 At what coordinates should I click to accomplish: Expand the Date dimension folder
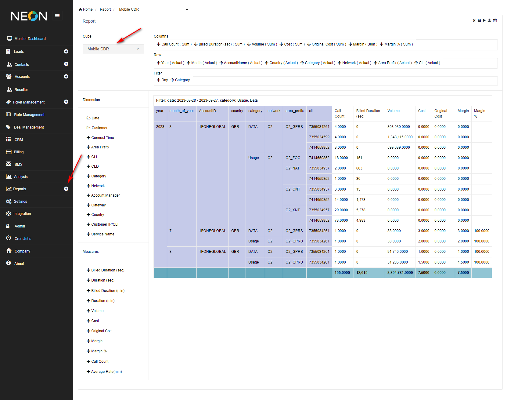coord(93,118)
